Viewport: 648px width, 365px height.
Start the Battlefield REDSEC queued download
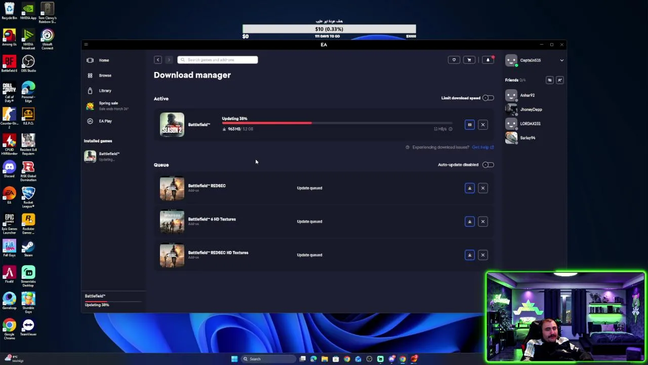pos(469,188)
